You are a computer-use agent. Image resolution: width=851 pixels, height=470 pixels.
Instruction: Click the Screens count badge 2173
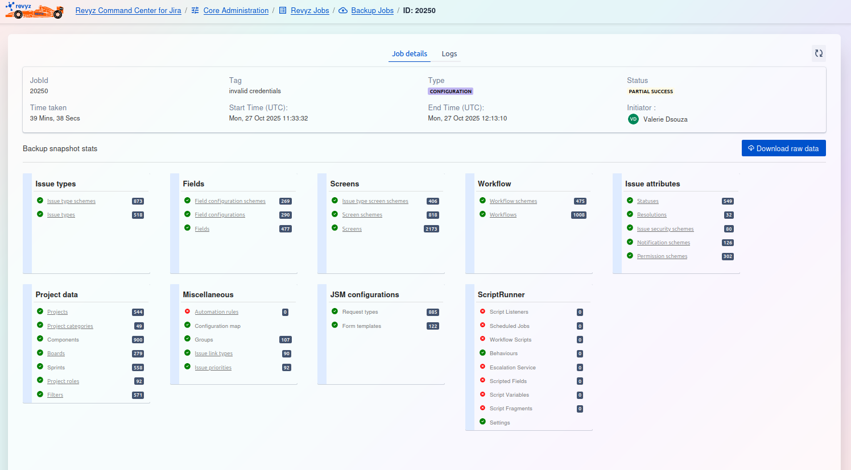pos(431,229)
